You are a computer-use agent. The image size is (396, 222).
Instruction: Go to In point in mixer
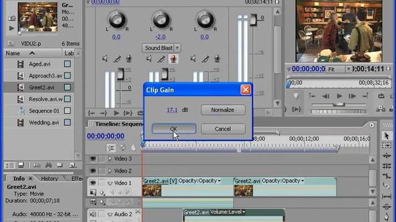tap(92, 113)
